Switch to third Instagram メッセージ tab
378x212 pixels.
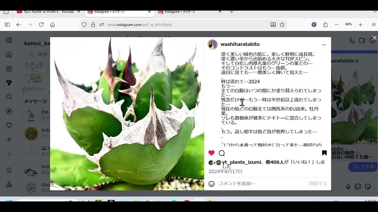190,12
